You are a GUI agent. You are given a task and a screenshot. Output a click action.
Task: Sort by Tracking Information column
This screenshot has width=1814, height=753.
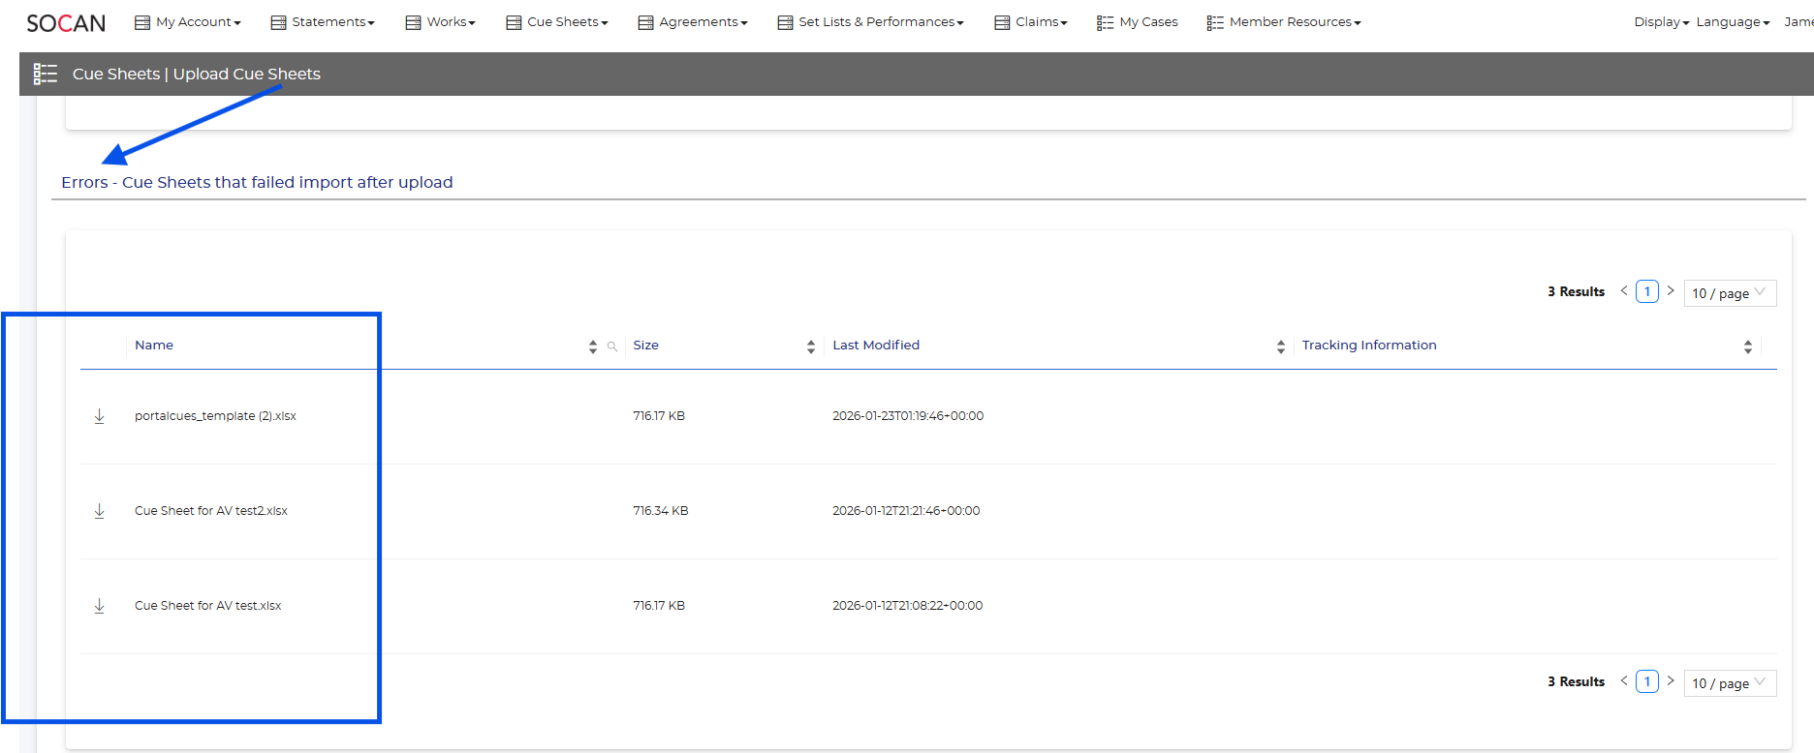pos(1748,346)
